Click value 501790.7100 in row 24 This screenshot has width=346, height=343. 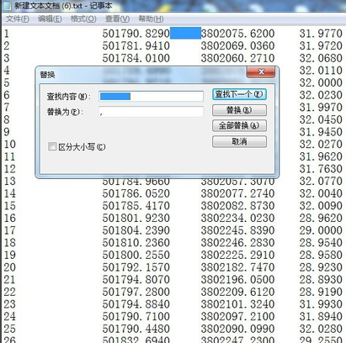click(x=136, y=316)
